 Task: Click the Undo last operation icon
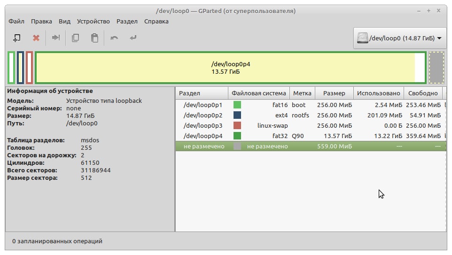tap(114, 38)
